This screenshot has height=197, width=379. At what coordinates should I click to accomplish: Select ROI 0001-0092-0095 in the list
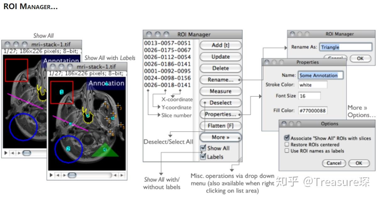pos(168,71)
